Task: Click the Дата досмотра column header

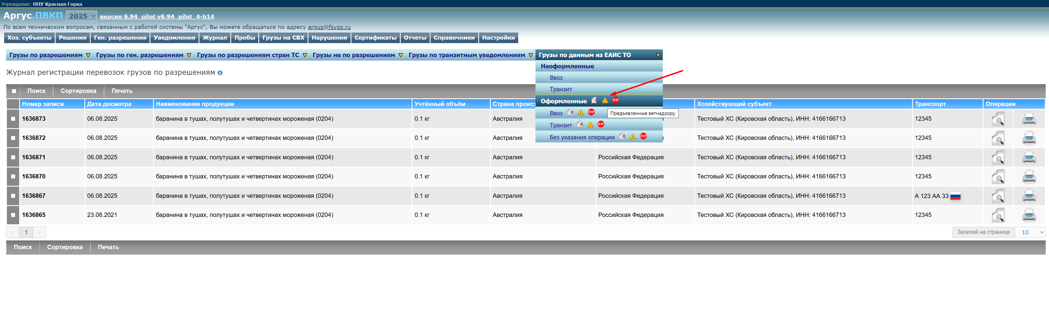Action: tap(109, 104)
